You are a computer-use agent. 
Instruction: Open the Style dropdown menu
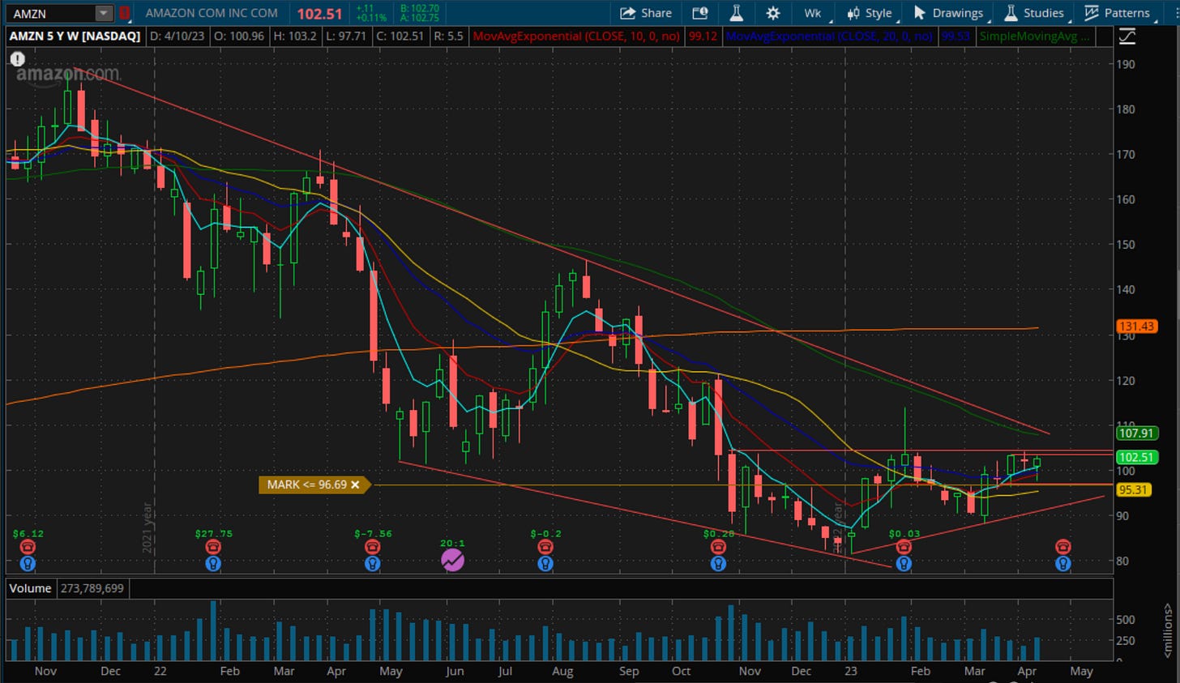tap(869, 13)
